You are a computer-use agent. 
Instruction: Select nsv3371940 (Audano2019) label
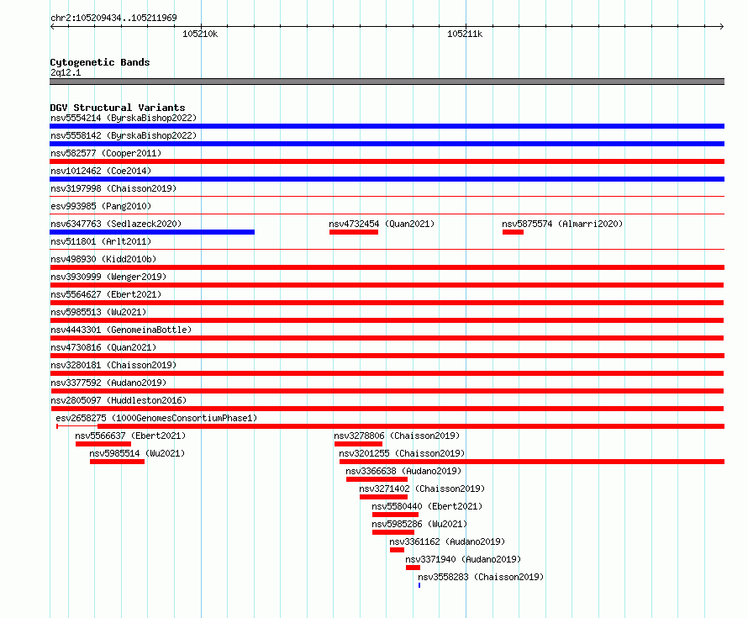(x=463, y=559)
